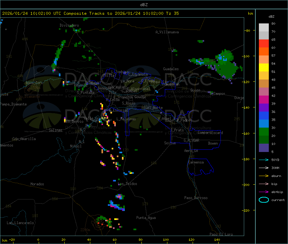288x244 pixels.
Task: Click the Pampa_Diamante label
Action: click(x=13, y=104)
